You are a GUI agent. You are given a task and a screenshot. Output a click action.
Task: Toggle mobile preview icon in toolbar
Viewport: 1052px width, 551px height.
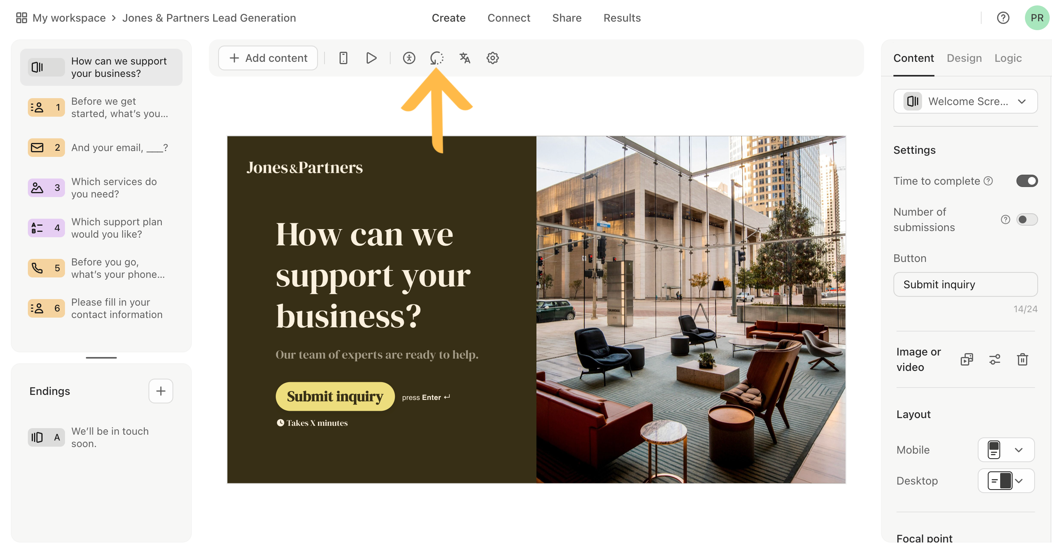[343, 58]
